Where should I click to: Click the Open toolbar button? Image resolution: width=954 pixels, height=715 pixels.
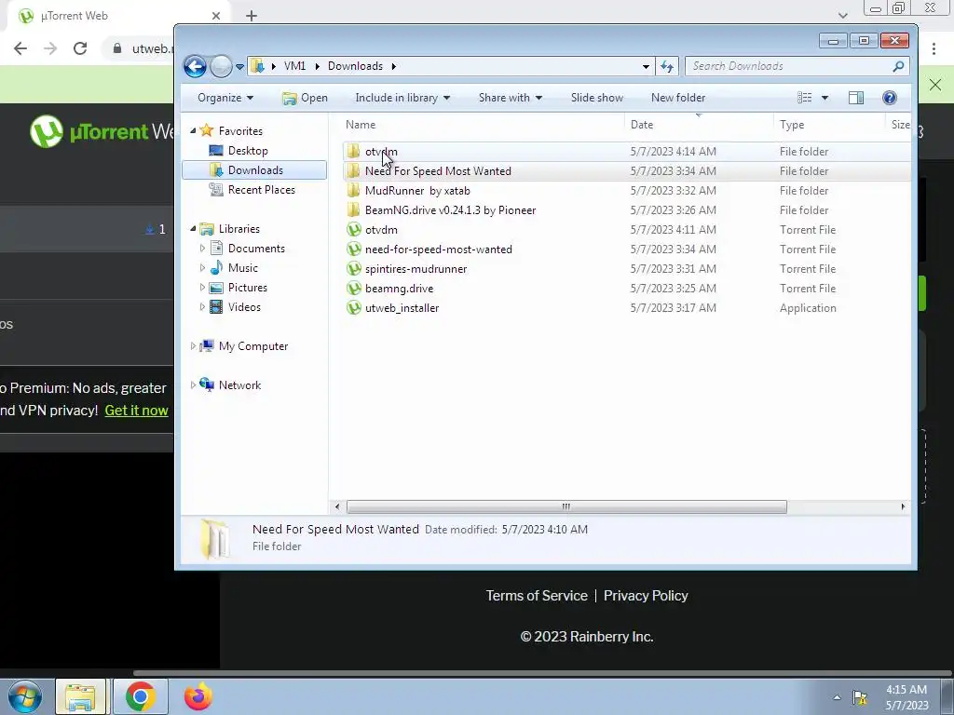pos(306,98)
